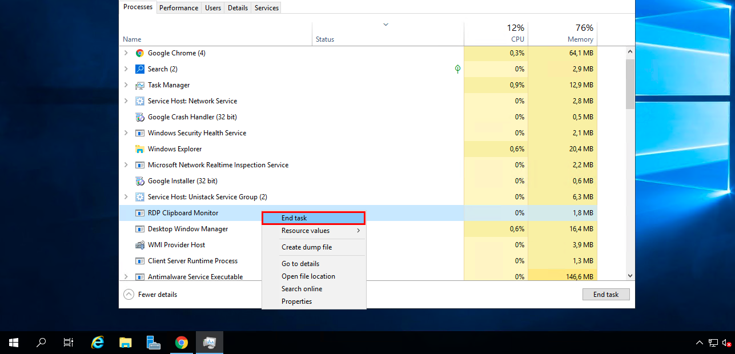Viewport: 735px width, 354px height.
Task: Click the Google Installer process icon
Action: coord(140,181)
